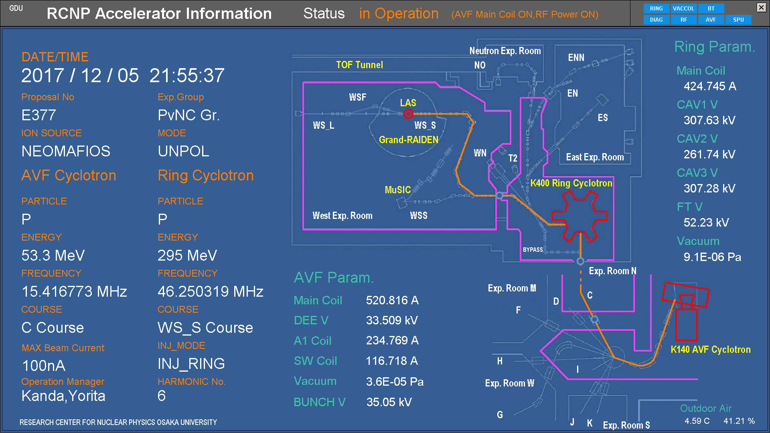Image resolution: width=770 pixels, height=433 pixels.
Task: Switch to the BT view
Action: pyautogui.click(x=711, y=8)
